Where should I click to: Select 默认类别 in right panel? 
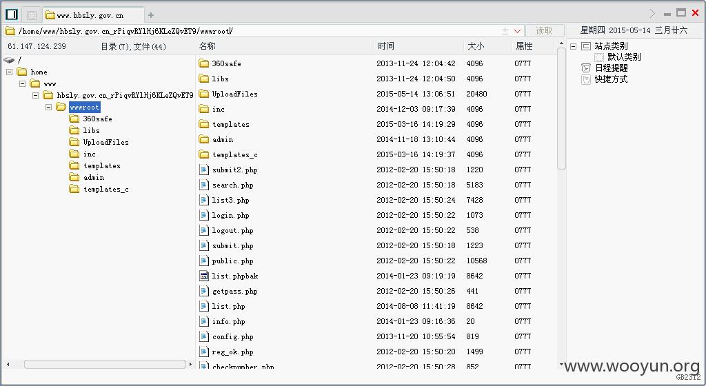624,57
